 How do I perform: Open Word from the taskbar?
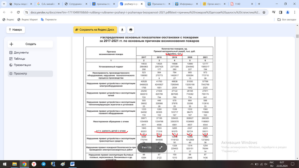click(x=72, y=164)
